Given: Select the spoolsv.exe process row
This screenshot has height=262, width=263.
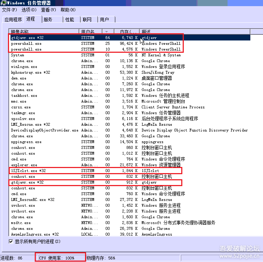Looking at the screenshot, I should point(130,119).
